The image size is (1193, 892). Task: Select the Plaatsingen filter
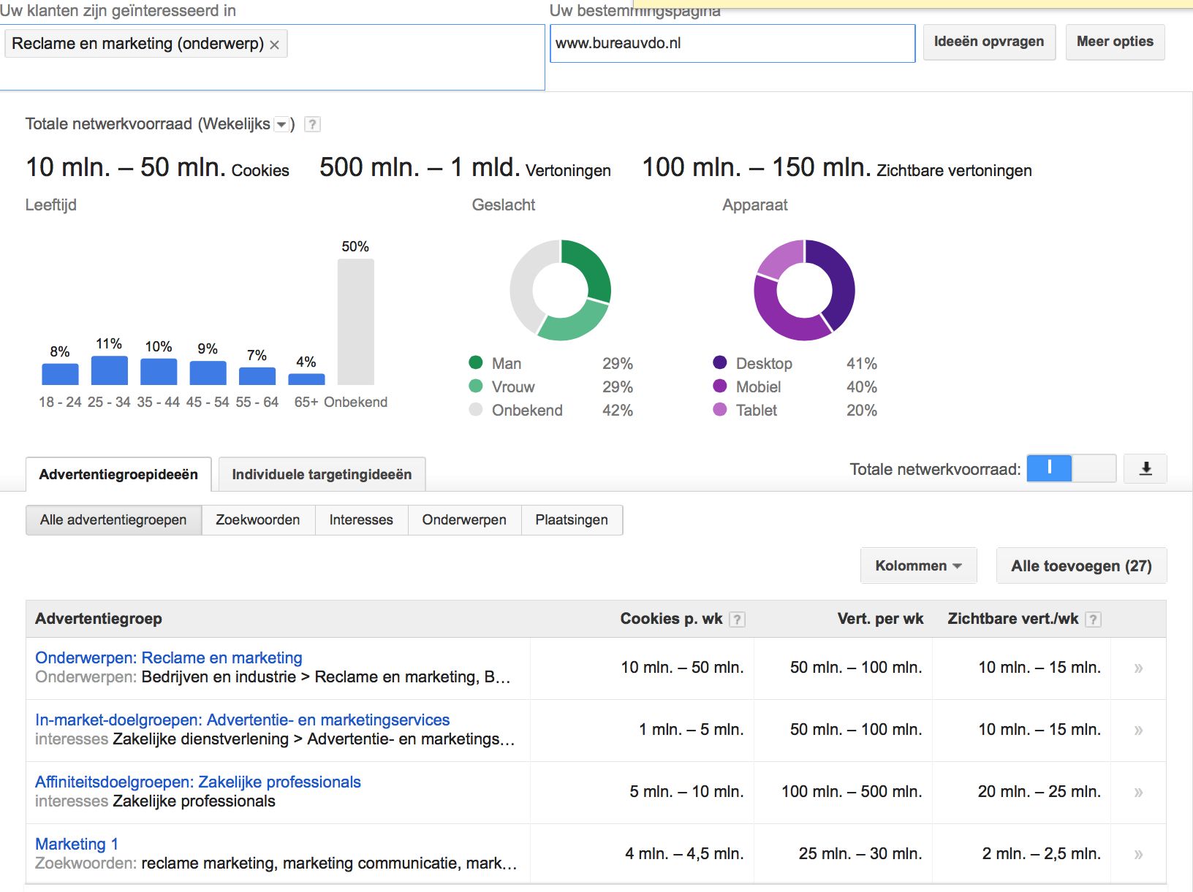tap(572, 520)
